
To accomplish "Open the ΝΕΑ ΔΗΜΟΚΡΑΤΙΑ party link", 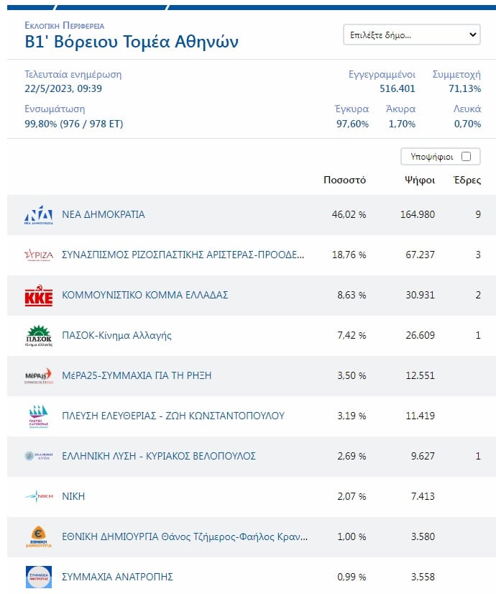I will click(x=104, y=214).
